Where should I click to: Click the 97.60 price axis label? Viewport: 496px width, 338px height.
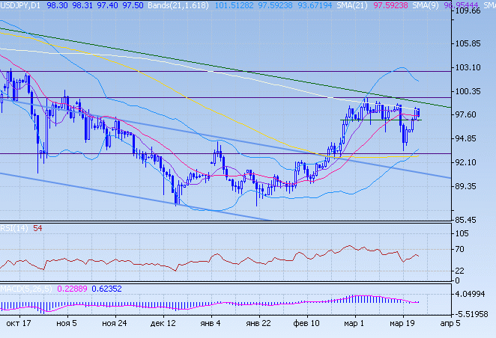tap(468, 114)
